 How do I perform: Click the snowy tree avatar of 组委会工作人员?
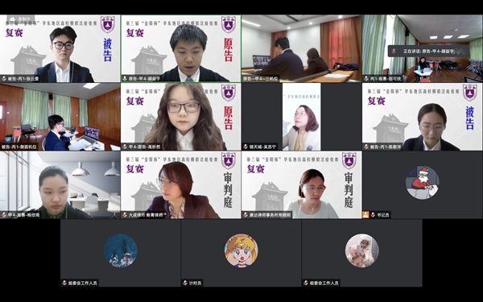point(121,250)
